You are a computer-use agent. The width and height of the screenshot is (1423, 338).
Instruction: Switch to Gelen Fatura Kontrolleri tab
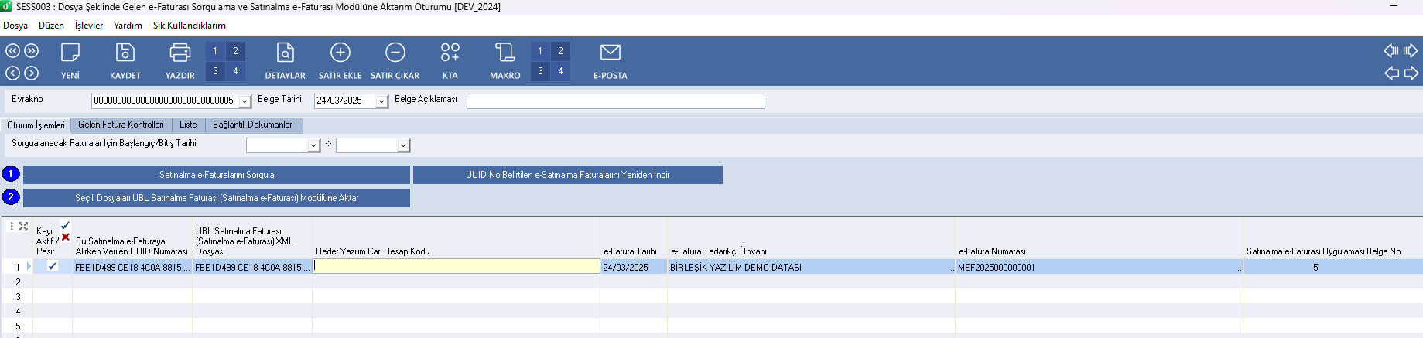[x=121, y=125]
